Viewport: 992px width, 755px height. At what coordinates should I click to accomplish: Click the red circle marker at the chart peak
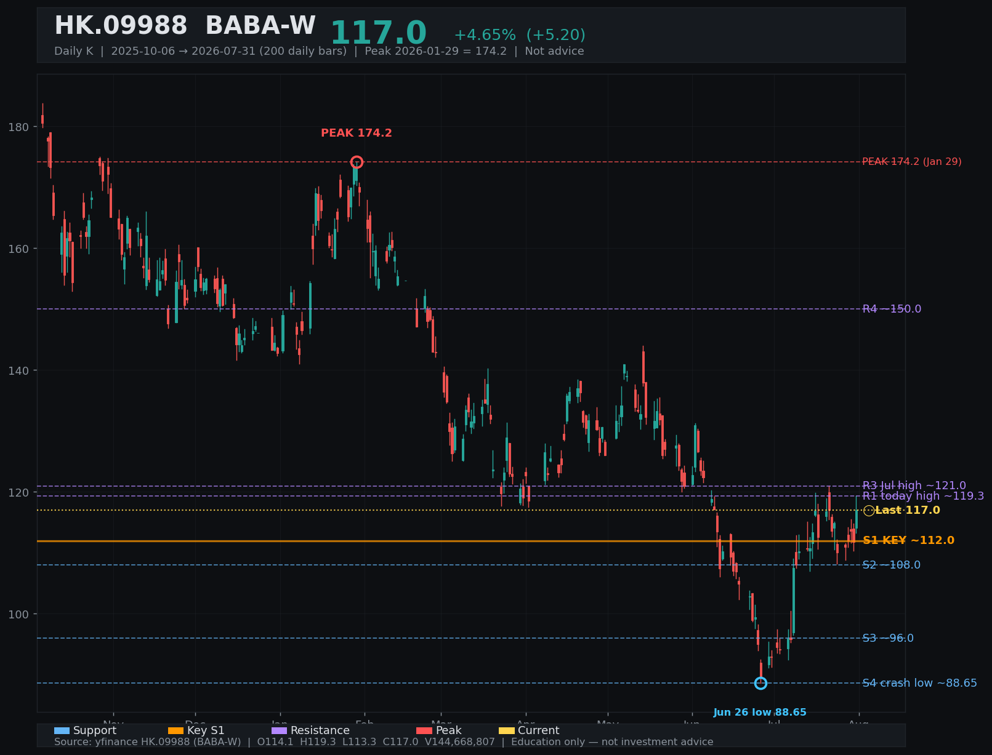point(357,162)
